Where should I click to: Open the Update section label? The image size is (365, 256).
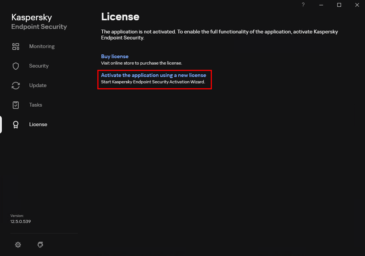click(x=38, y=85)
